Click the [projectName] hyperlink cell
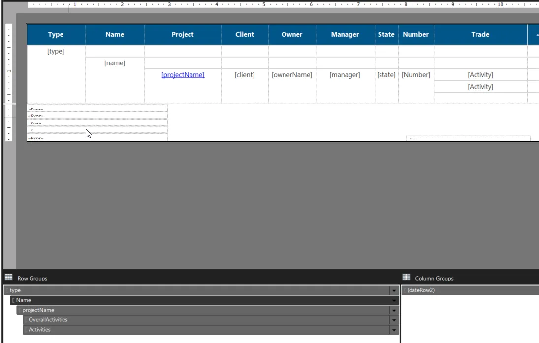The width and height of the screenshot is (539, 343). point(183,75)
